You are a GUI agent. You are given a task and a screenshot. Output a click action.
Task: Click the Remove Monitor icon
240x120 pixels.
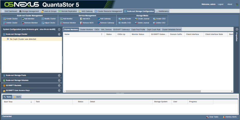pos(61,23)
